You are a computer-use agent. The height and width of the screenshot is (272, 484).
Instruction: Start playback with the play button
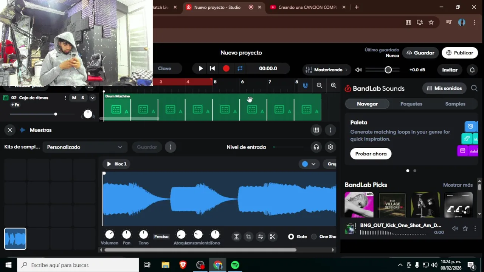click(x=201, y=68)
